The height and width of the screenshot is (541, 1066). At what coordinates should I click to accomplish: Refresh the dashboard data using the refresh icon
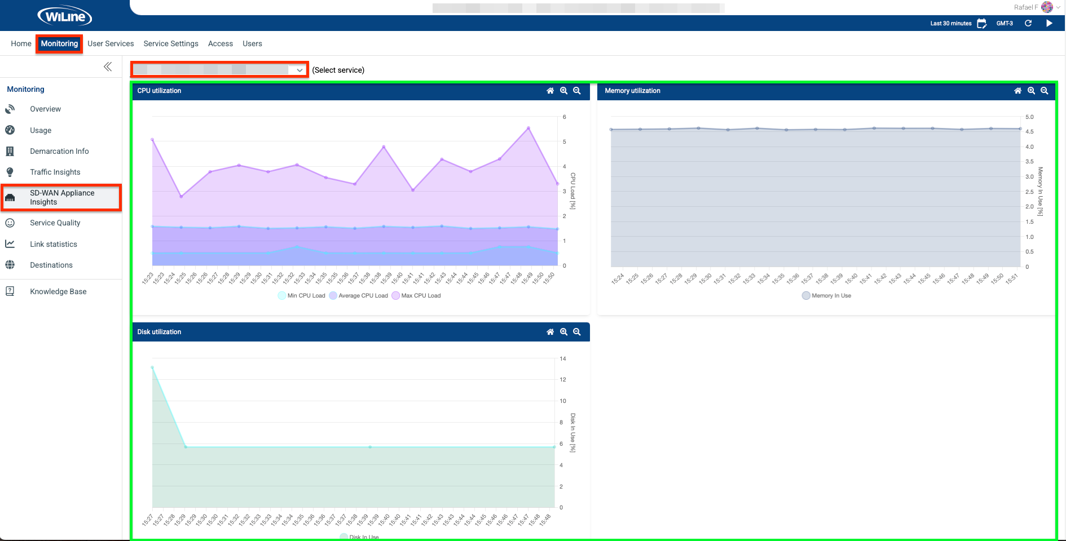tap(1028, 23)
